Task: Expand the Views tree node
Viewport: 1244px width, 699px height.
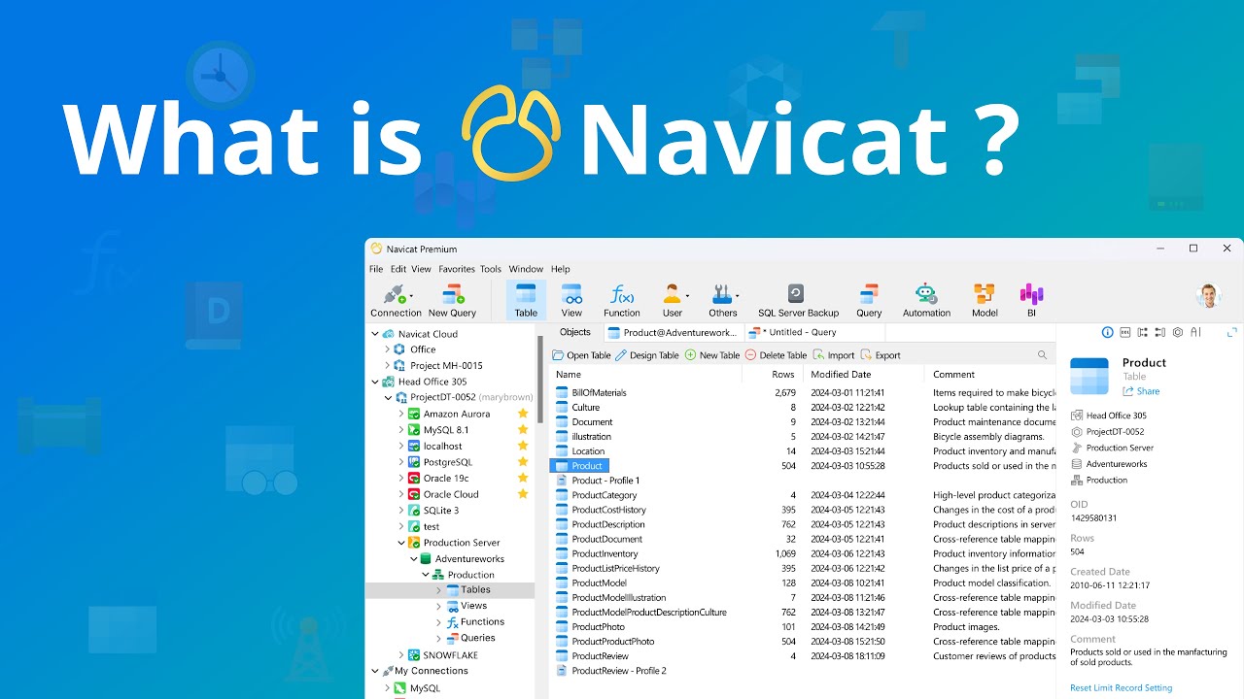Action: [x=438, y=606]
